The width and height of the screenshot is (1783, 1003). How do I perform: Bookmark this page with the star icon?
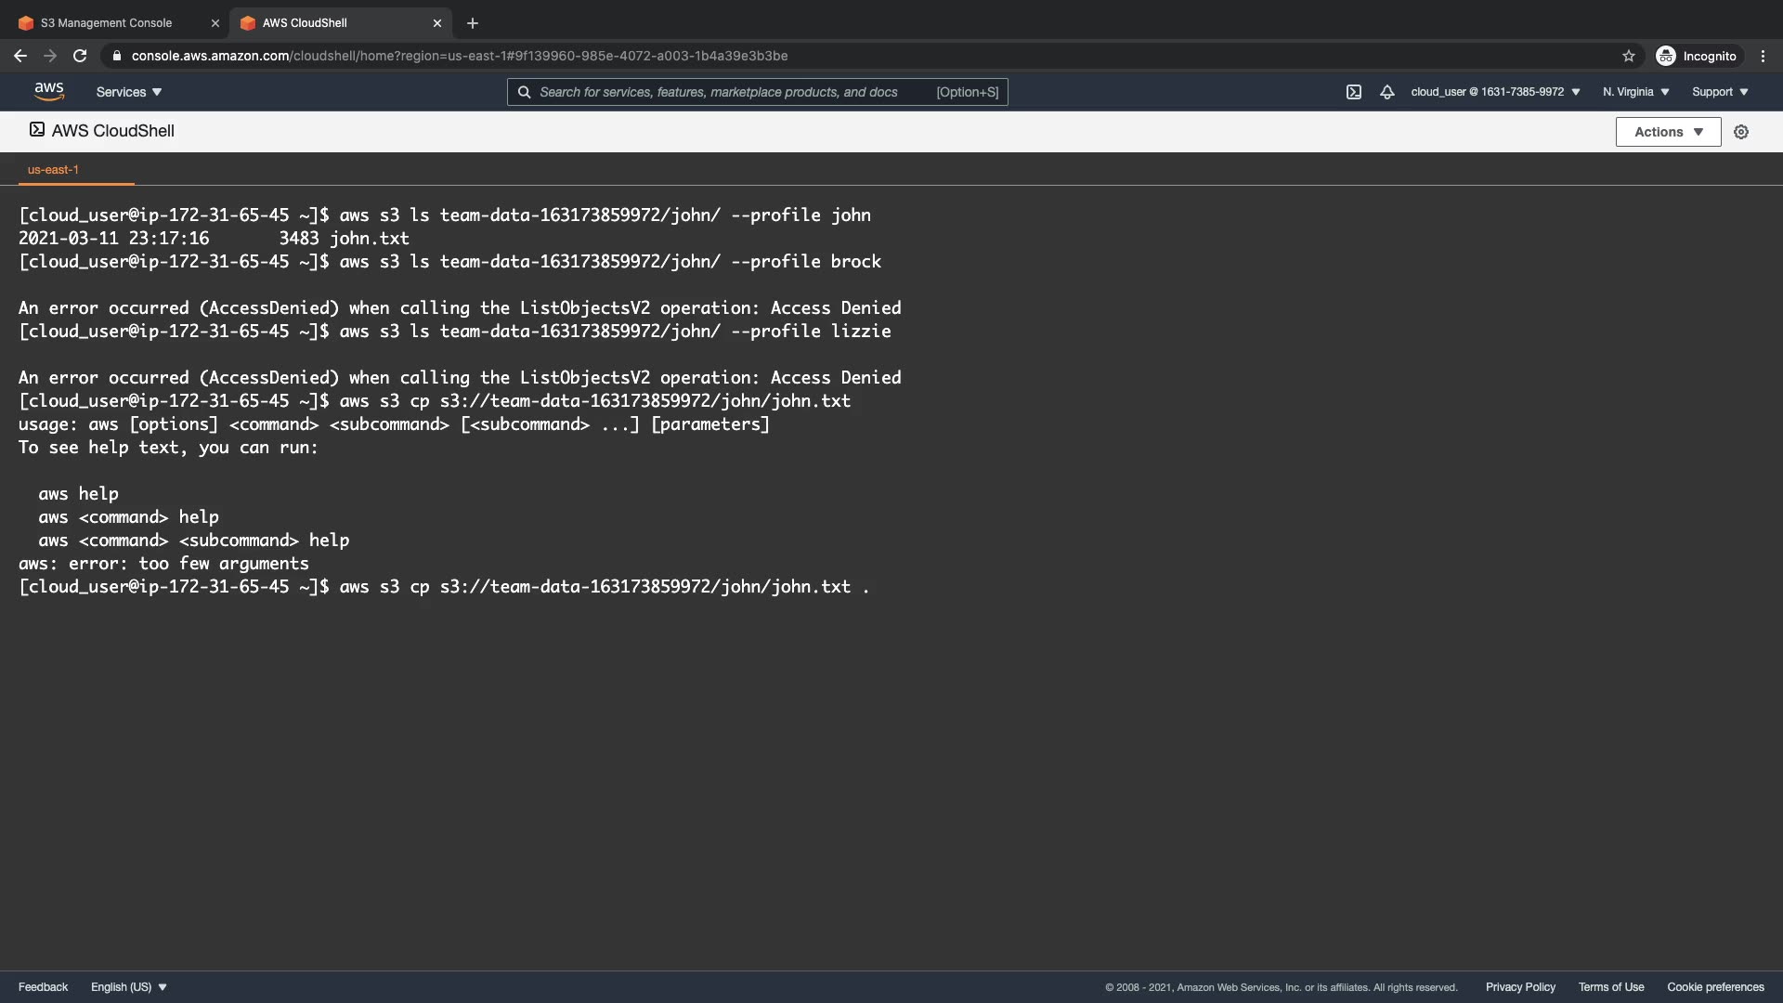(x=1629, y=56)
